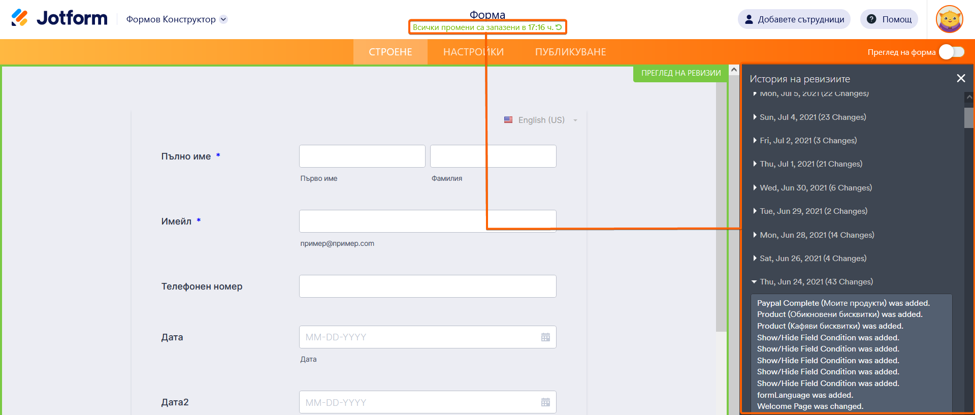The width and height of the screenshot is (975, 415).
Task: Open calendar picker for Дата field
Action: (545, 337)
